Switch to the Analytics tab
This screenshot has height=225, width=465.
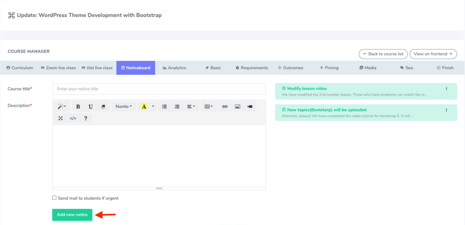click(x=174, y=68)
